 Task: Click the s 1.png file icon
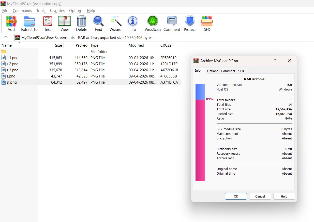[4, 58]
